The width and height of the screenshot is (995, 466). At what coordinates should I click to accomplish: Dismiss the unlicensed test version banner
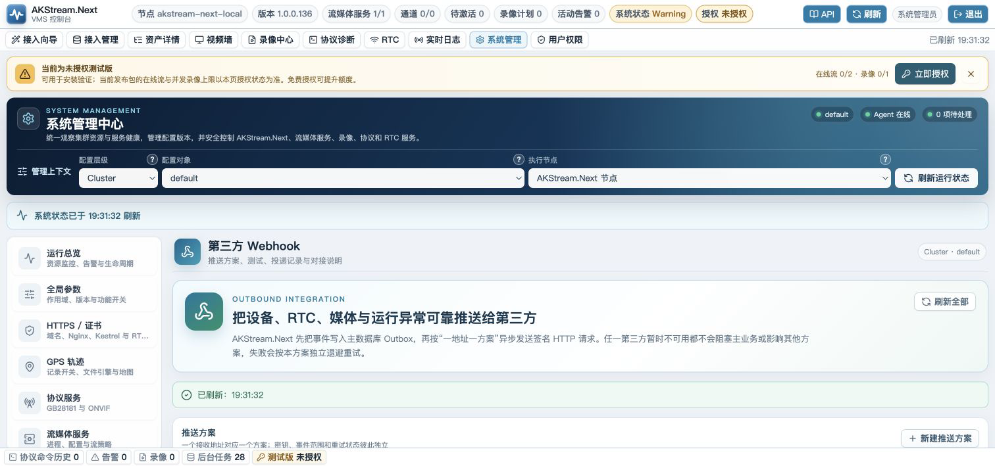[x=971, y=74]
